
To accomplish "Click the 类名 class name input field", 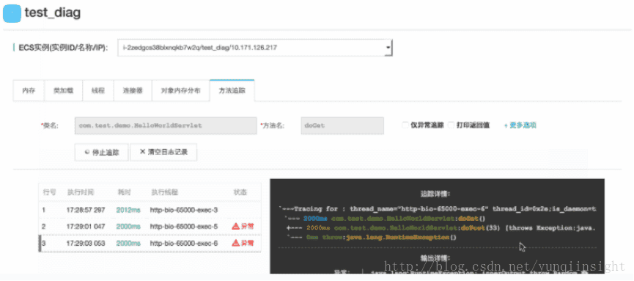I will click(166, 125).
